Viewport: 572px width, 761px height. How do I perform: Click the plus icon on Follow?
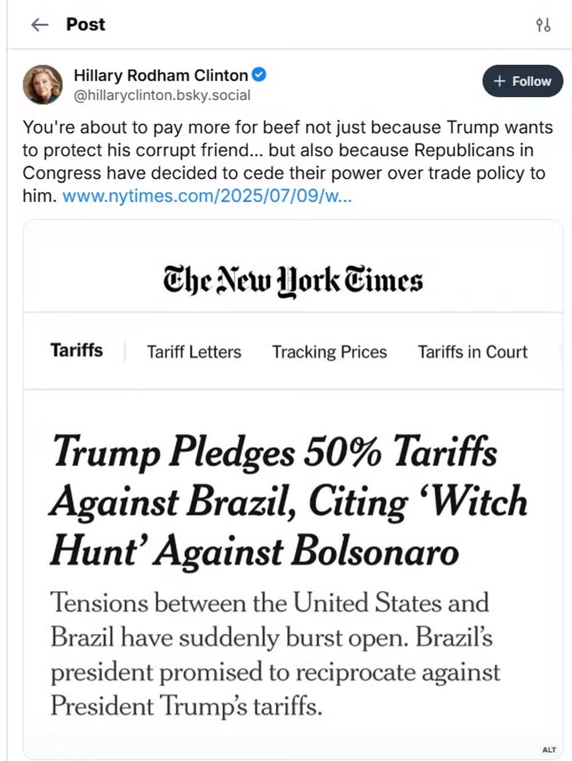point(499,81)
